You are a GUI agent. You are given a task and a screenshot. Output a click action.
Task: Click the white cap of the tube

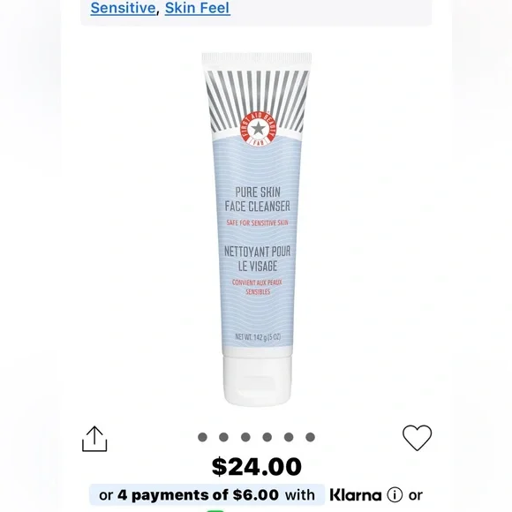pos(257,380)
